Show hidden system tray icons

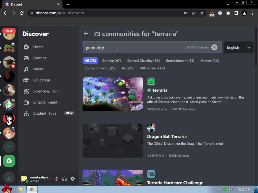click(x=218, y=189)
